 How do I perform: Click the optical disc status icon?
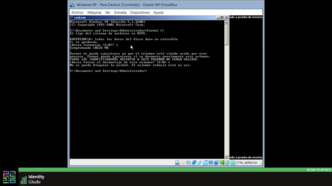click(x=183, y=163)
